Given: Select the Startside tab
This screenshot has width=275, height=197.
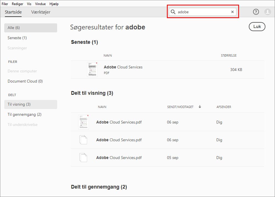Looking at the screenshot, I should [x=13, y=12].
